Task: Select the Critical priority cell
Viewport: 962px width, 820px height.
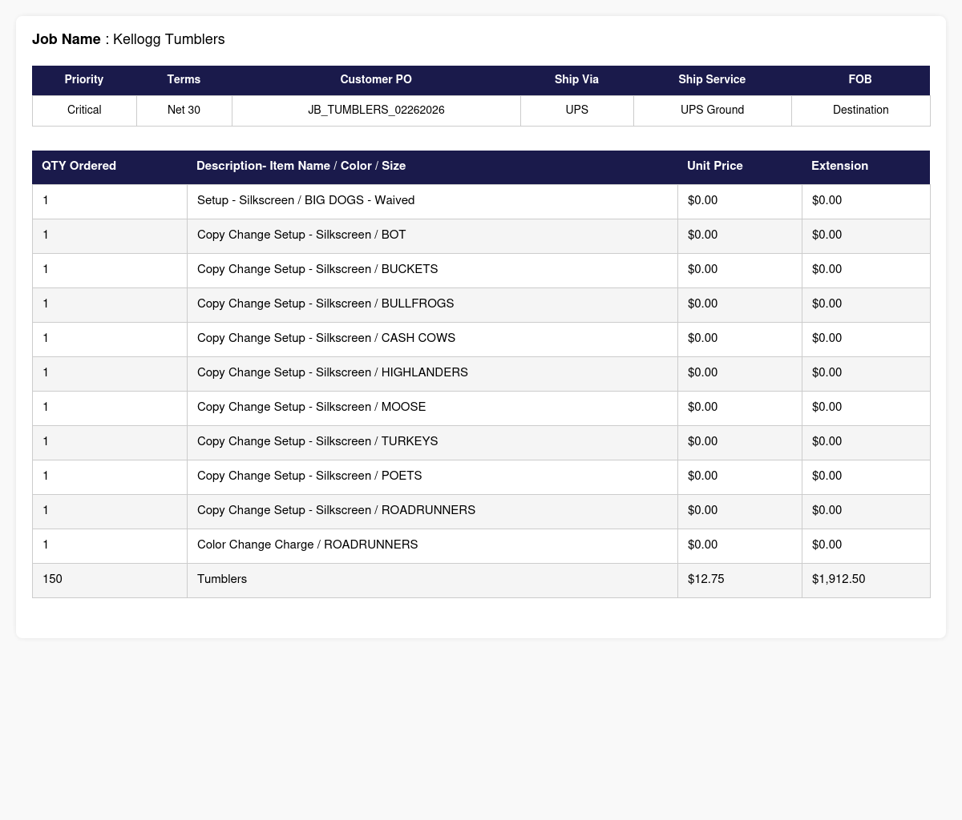Action: [84, 111]
